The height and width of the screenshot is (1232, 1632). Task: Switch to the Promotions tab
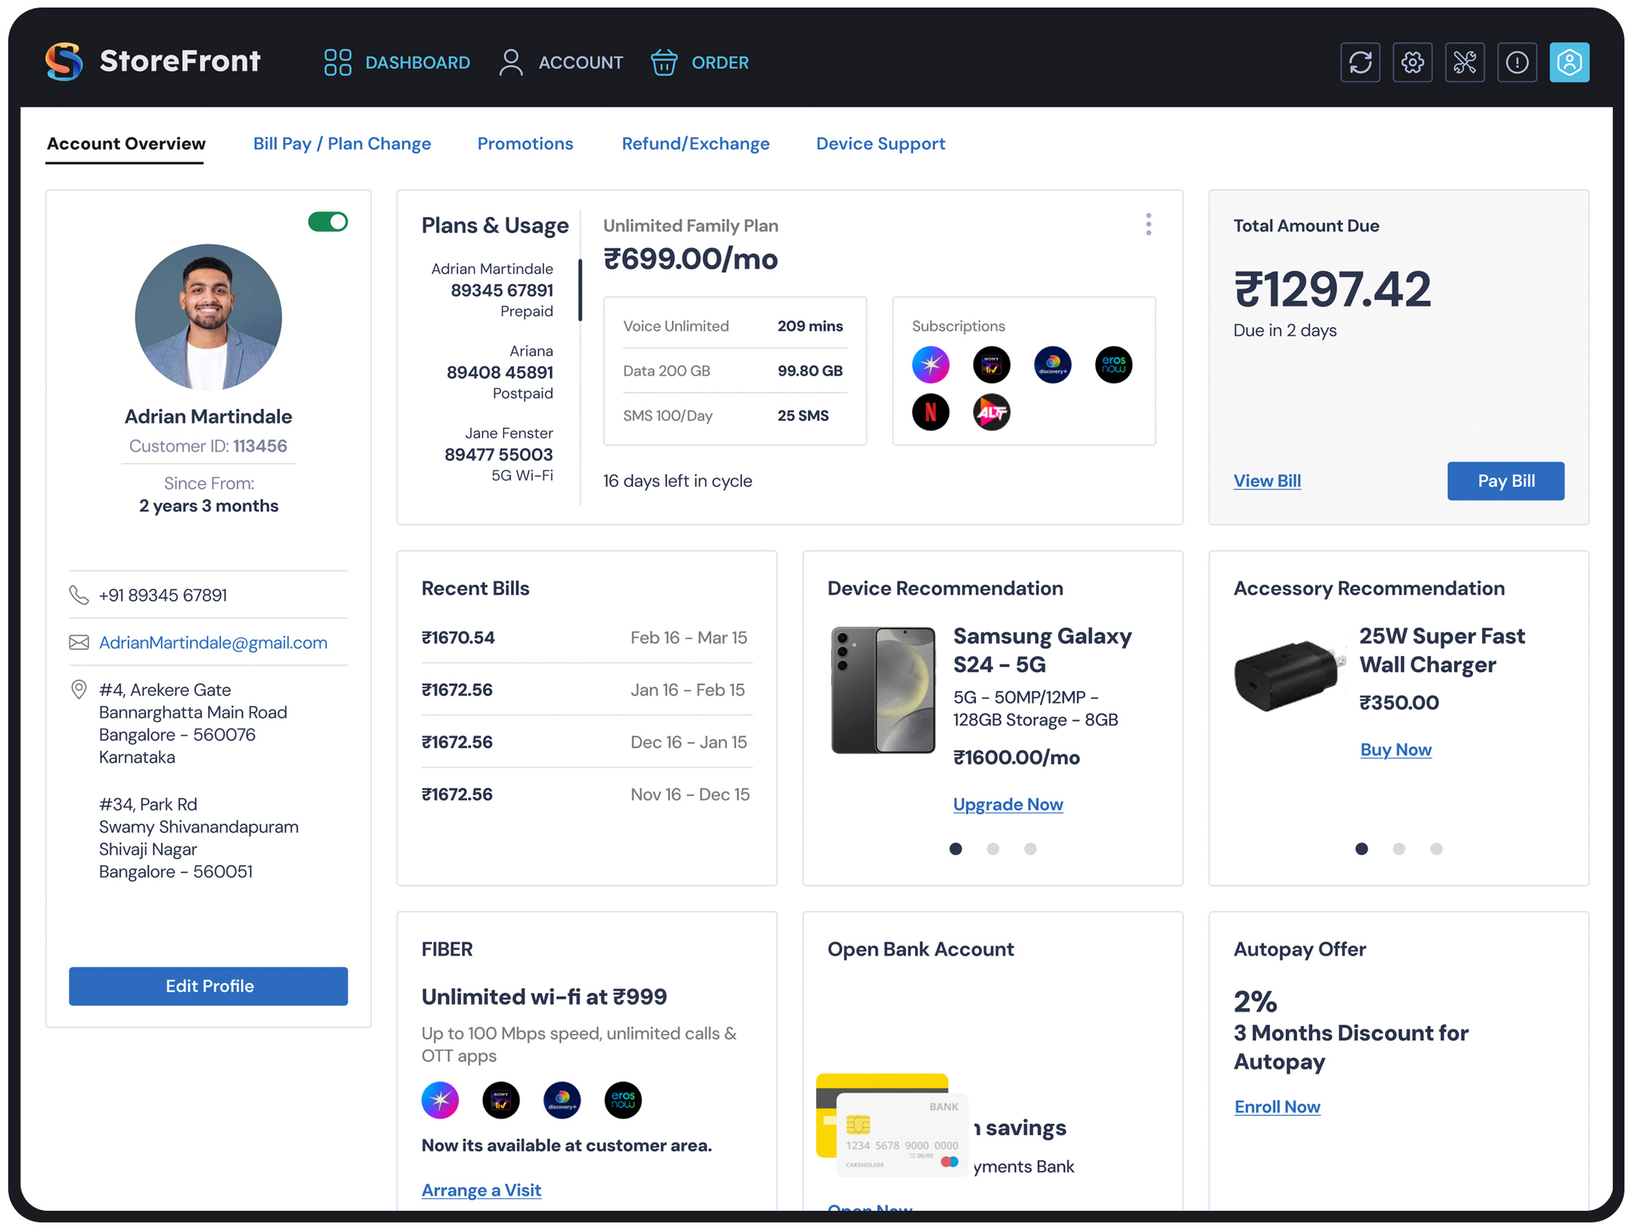(x=525, y=143)
